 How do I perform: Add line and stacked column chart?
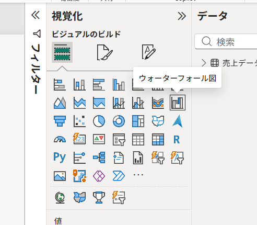click(x=119, y=103)
